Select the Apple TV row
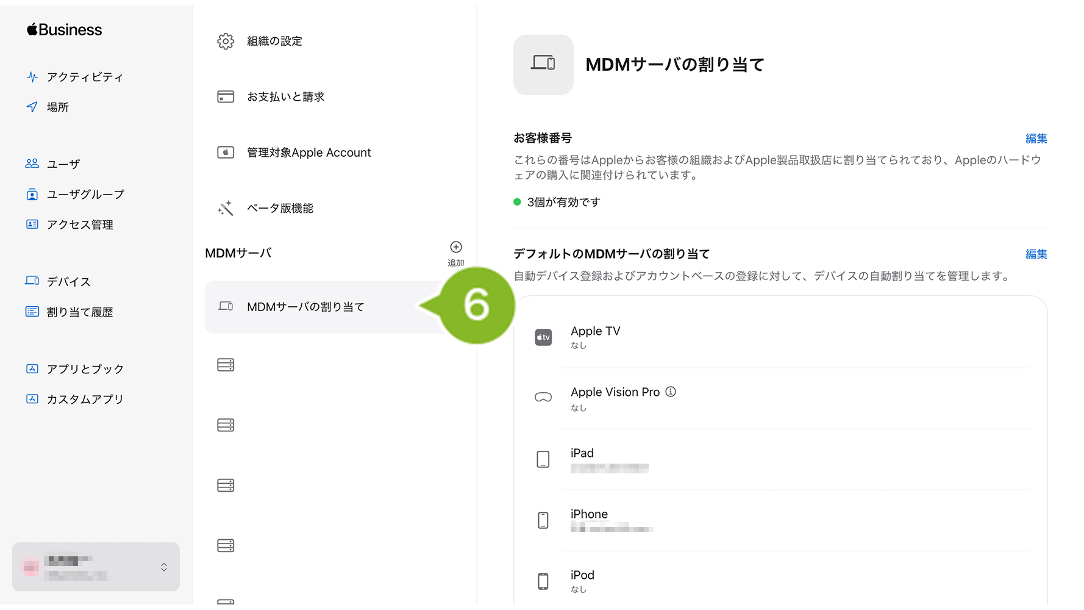 pos(780,337)
